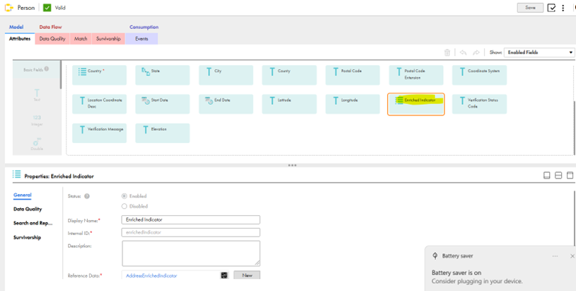Pick the Integer basic field type
576x291 pixels.
coord(37,120)
